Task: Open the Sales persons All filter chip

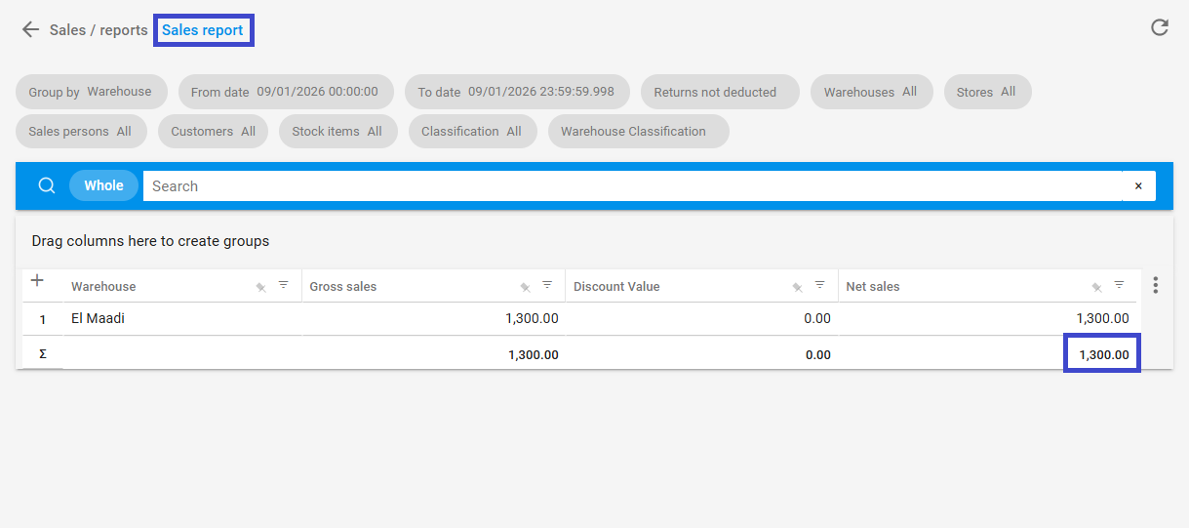Action: point(80,131)
